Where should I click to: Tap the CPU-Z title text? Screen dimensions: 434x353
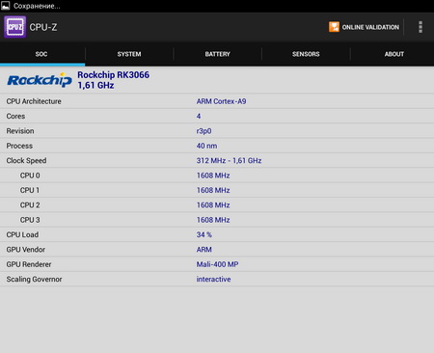(x=43, y=27)
